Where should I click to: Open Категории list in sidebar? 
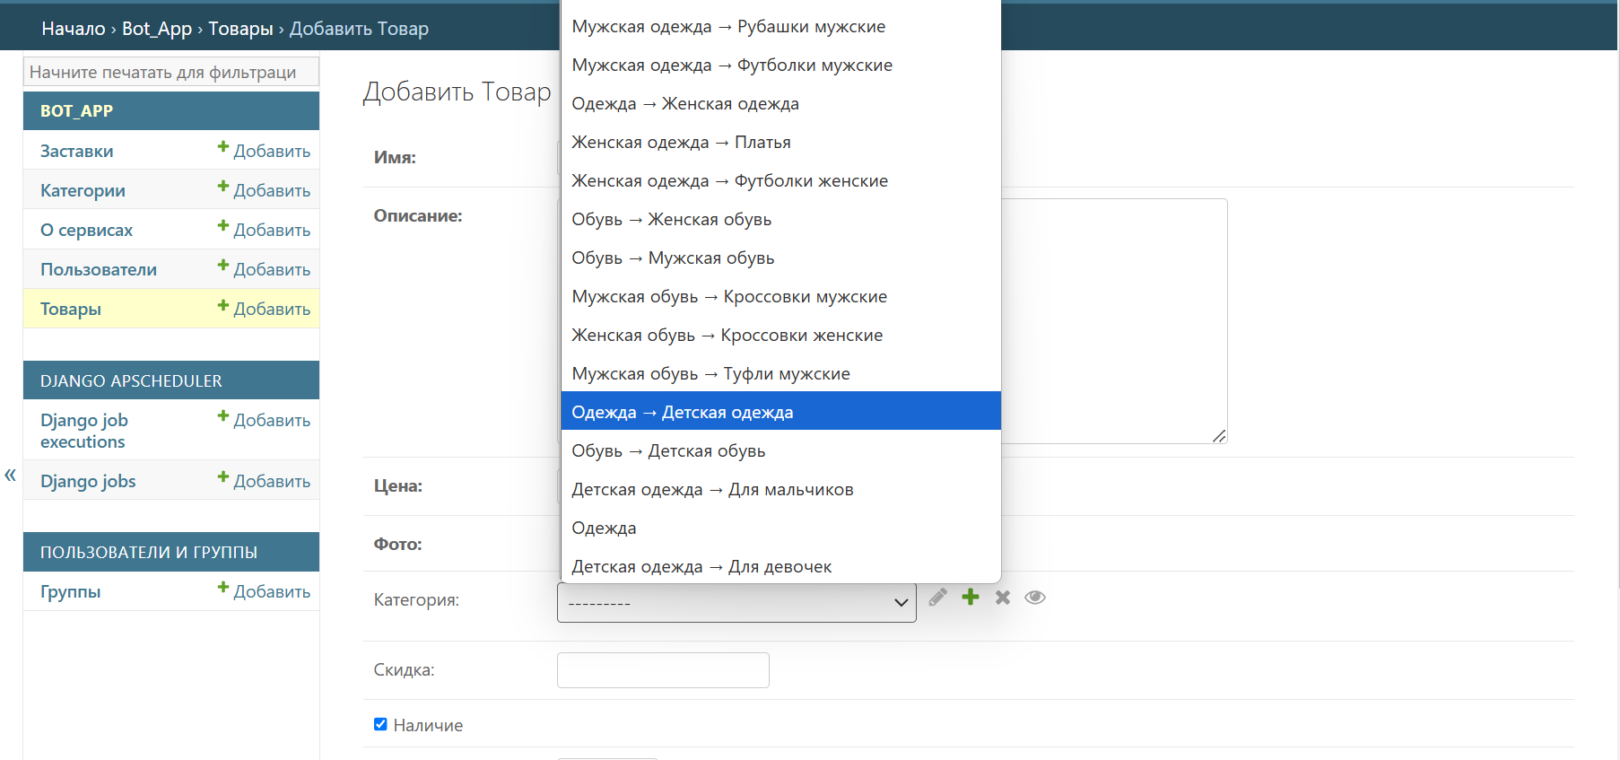coord(83,191)
